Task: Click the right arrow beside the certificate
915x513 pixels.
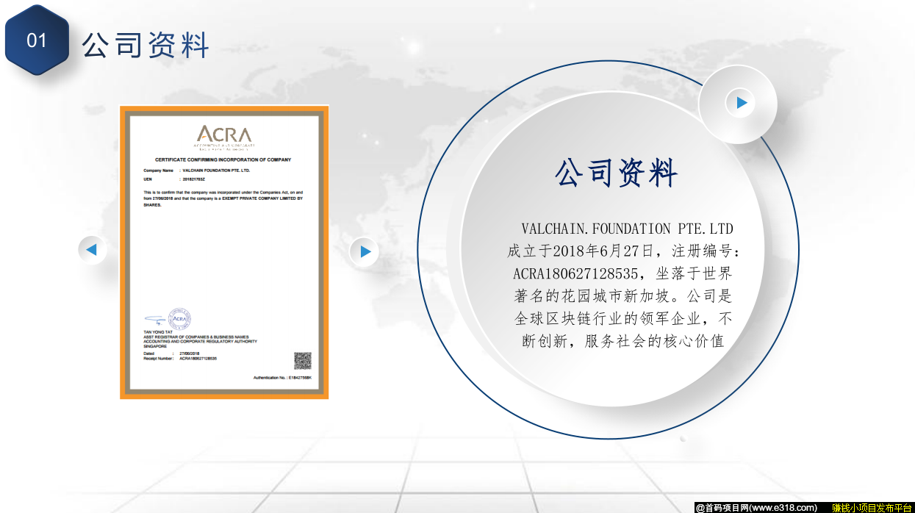Action: (x=365, y=252)
